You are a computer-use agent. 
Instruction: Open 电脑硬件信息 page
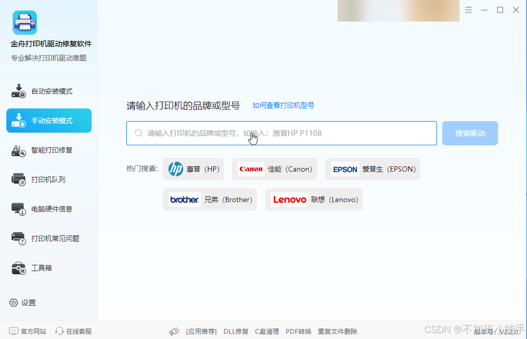tap(49, 208)
